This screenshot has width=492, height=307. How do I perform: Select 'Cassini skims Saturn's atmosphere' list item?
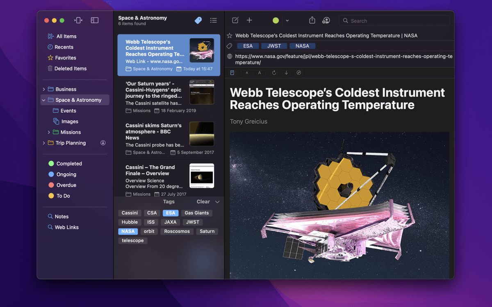169,139
